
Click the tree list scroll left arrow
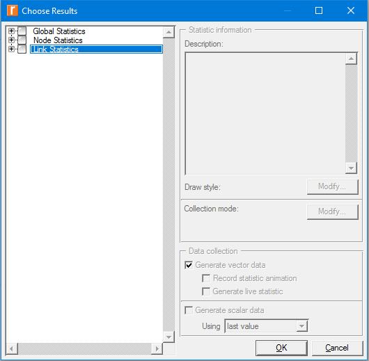point(12,348)
